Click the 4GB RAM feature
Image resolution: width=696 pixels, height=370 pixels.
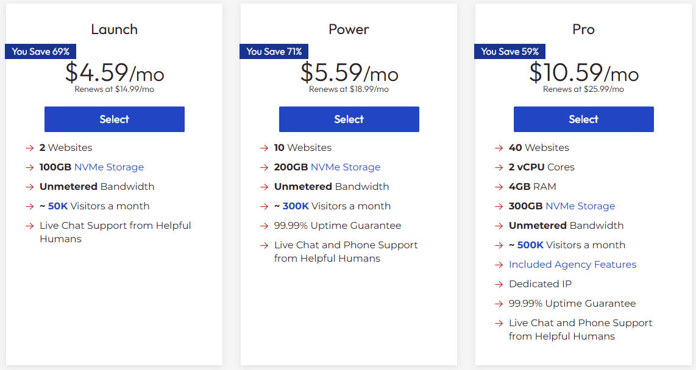pos(532,187)
